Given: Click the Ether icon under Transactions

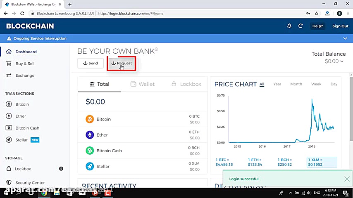Looking at the screenshot, I should (x=9, y=116).
